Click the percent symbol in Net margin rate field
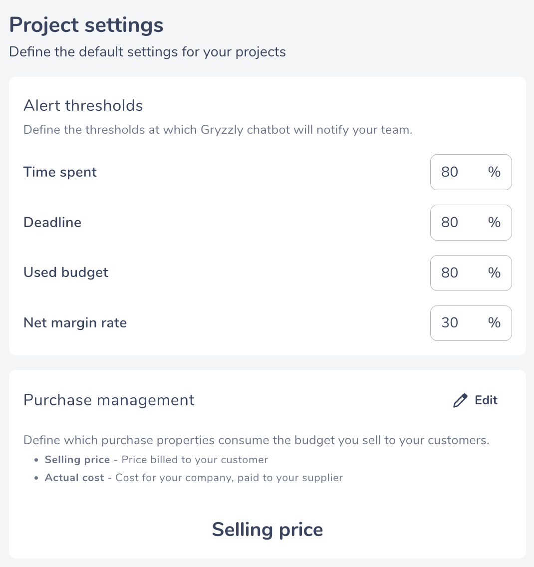The width and height of the screenshot is (534, 567). (x=494, y=322)
